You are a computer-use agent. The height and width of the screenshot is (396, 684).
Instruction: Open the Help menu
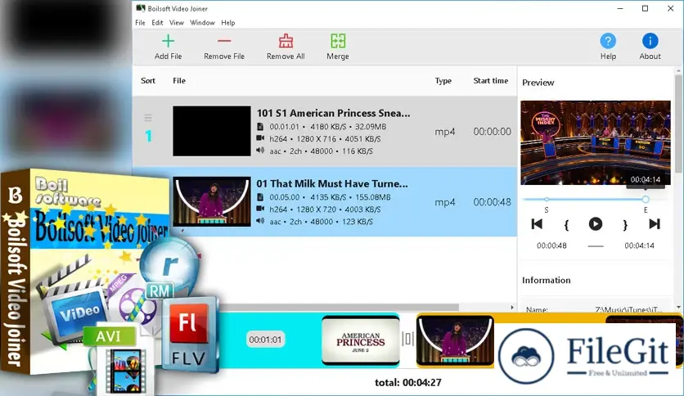(227, 23)
